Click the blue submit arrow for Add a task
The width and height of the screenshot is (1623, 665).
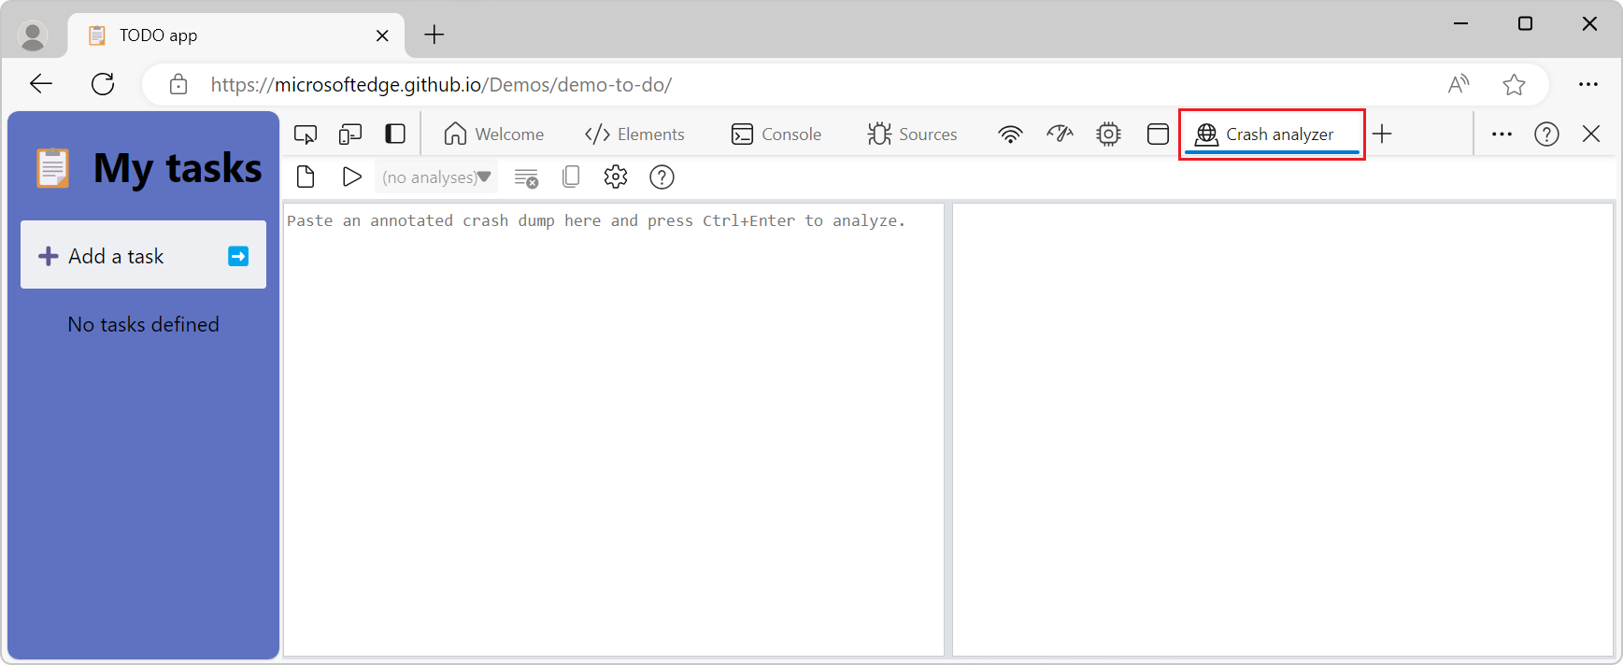pos(238,256)
